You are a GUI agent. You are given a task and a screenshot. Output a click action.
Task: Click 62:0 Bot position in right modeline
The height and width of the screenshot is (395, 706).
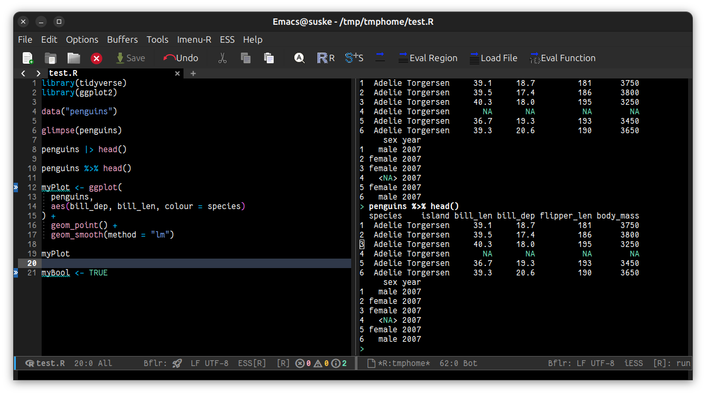[x=459, y=363]
